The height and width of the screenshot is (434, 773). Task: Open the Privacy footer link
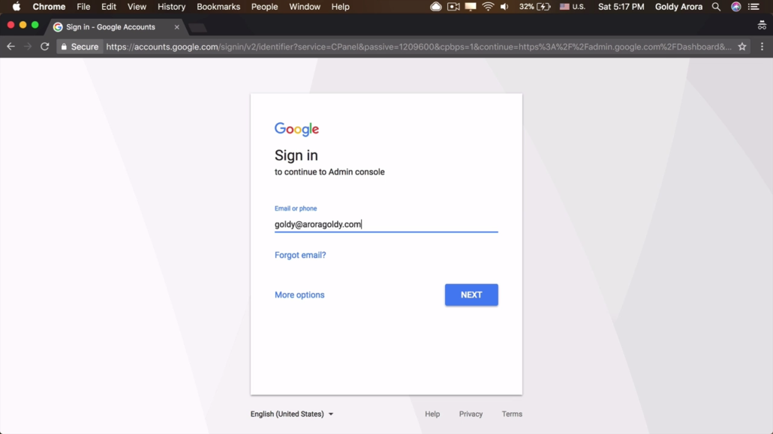(x=471, y=414)
